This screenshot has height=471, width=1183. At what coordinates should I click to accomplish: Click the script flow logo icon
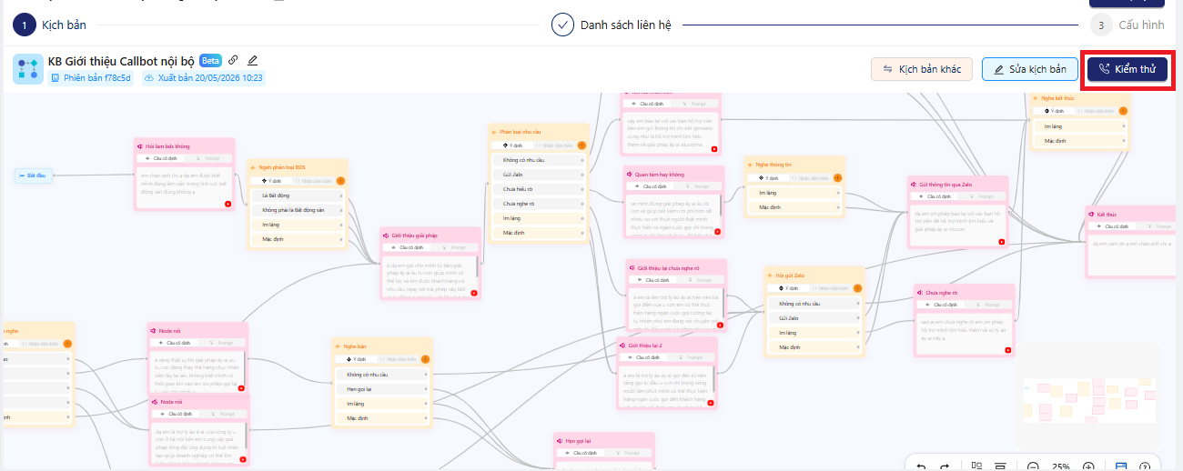point(26,69)
